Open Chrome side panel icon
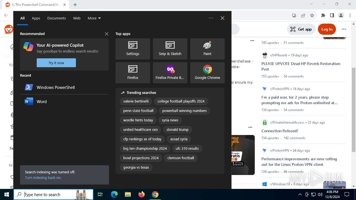Screen dimensions: 356x200 pos(332,15)
